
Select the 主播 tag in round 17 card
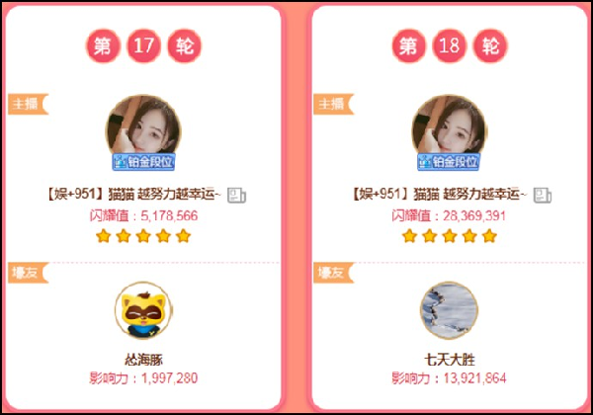[28, 104]
